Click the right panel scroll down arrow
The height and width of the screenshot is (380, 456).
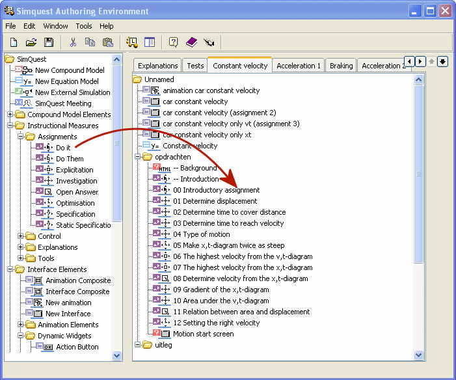[x=418, y=355]
